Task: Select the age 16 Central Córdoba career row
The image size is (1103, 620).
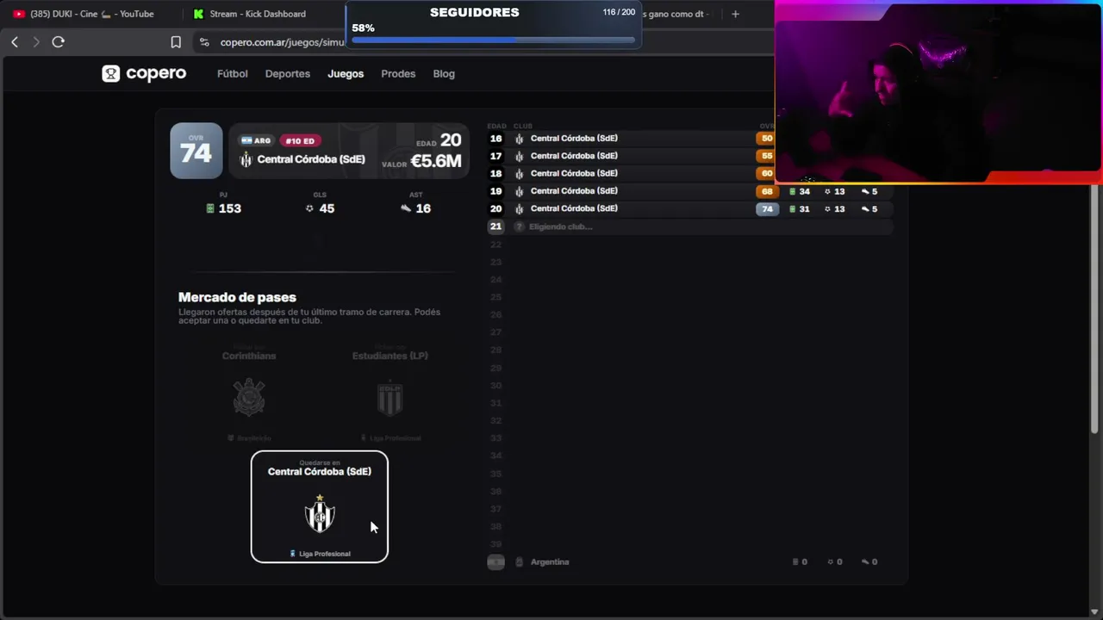Action: pyautogui.click(x=689, y=139)
